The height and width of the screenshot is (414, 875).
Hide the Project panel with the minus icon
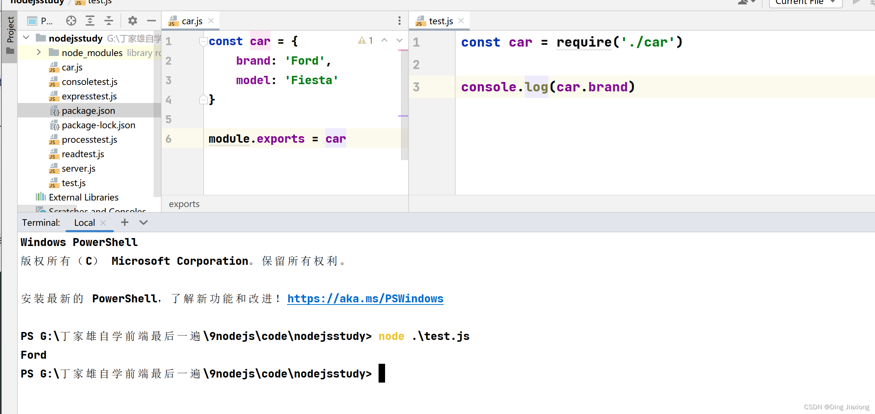151,21
